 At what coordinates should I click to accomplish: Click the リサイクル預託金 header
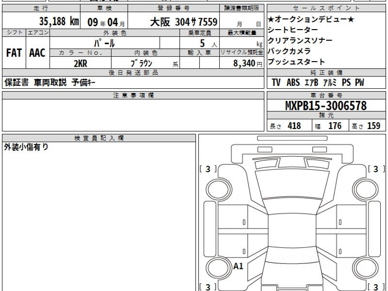[242, 53]
